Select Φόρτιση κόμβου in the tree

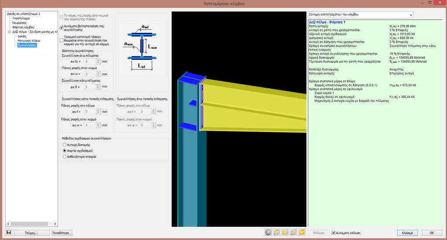[x=23, y=28]
